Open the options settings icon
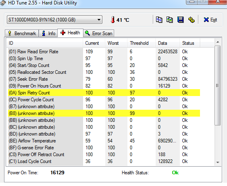Image resolution: width=227 pixels, height=186 pixels. (192, 20)
